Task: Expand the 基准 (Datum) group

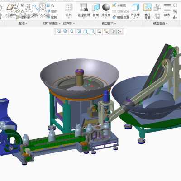Action: (23, 24)
